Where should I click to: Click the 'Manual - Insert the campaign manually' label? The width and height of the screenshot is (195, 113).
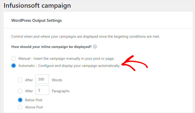pyautogui.click(x=66, y=59)
